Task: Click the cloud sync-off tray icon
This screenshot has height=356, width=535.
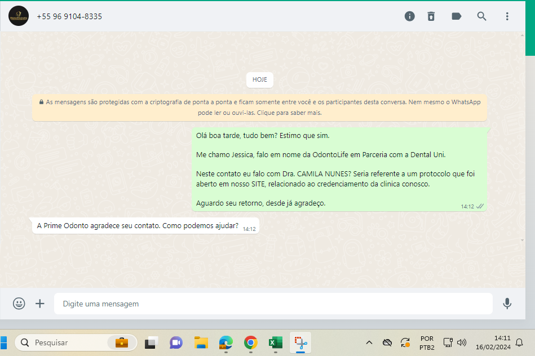Action: [x=387, y=342]
